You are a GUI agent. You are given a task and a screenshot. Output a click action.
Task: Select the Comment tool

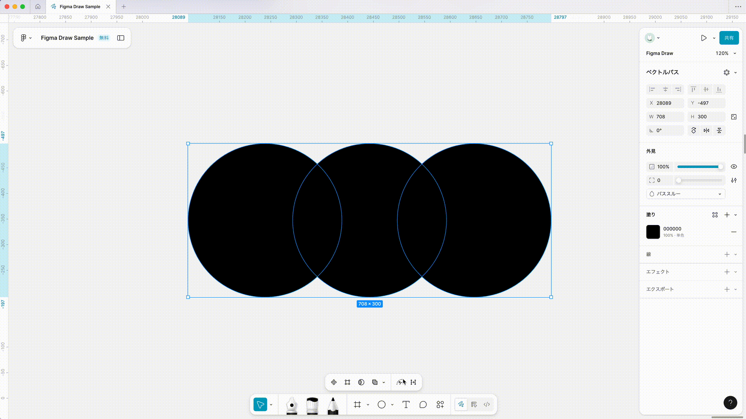click(423, 405)
